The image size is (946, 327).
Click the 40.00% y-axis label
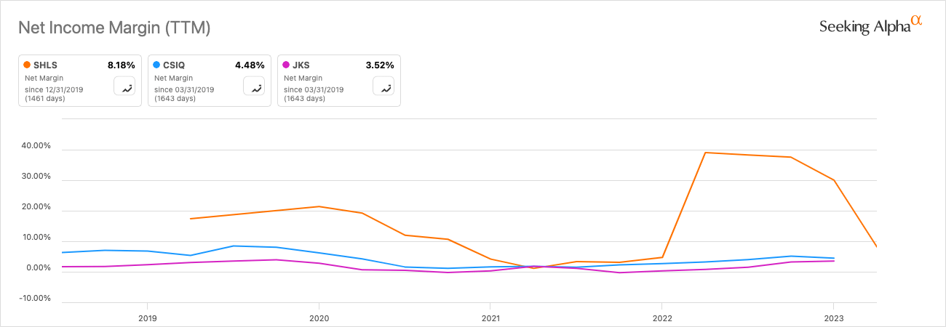click(35, 146)
